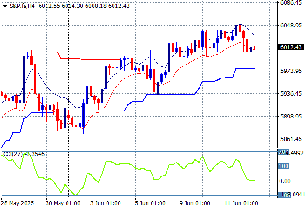Select the 6086.45 price scale label
This screenshot has width=307, height=209.
click(291, 2)
